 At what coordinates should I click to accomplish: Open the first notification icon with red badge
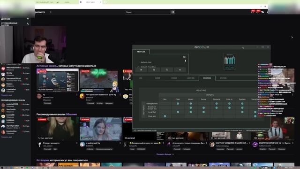(253, 12)
